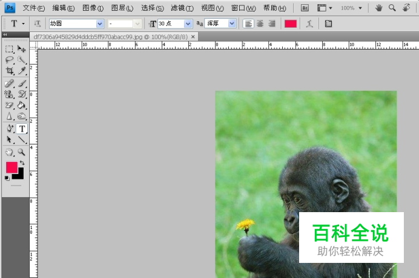This screenshot has width=419, height=278.
Task: Click the gorilla photo on the canvas
Action: [306, 184]
